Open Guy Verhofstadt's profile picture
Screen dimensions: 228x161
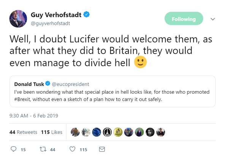pos(18,19)
